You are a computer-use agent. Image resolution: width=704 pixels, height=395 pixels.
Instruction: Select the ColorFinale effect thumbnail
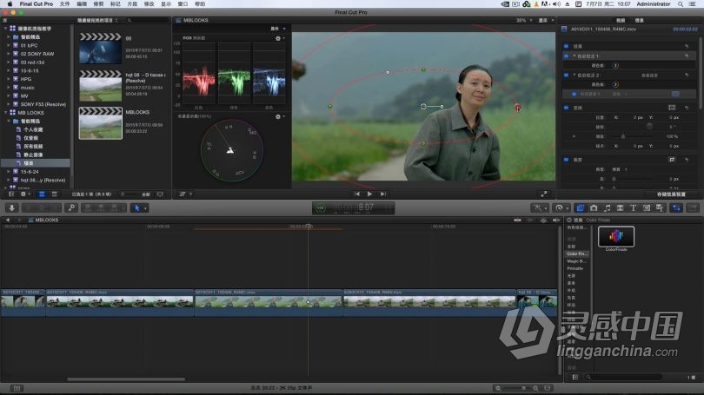[616, 237]
